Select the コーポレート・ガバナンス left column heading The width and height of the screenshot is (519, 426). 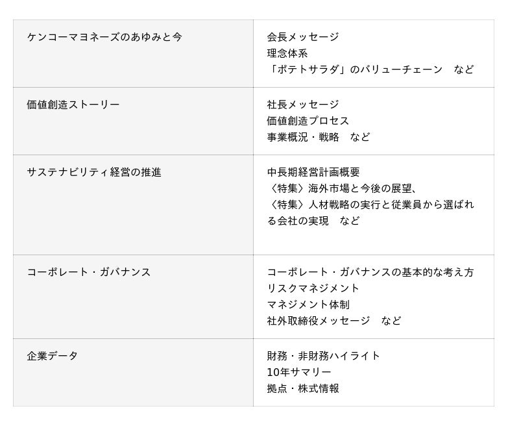pos(89,272)
